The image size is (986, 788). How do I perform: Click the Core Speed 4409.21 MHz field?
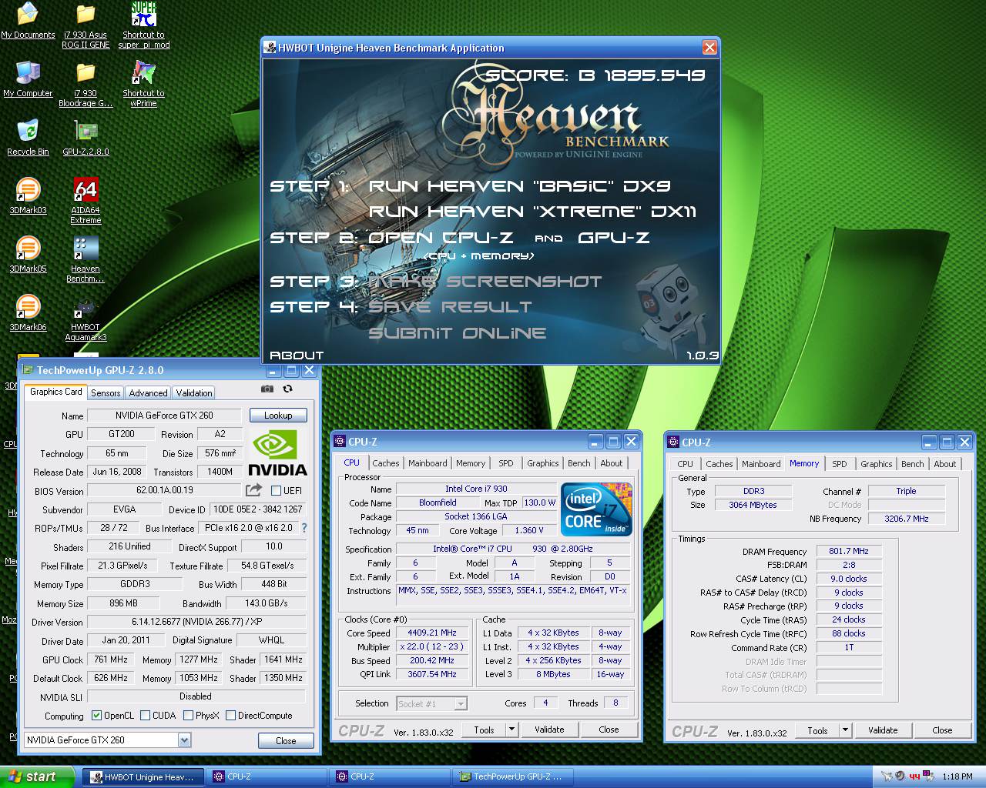[x=432, y=633]
